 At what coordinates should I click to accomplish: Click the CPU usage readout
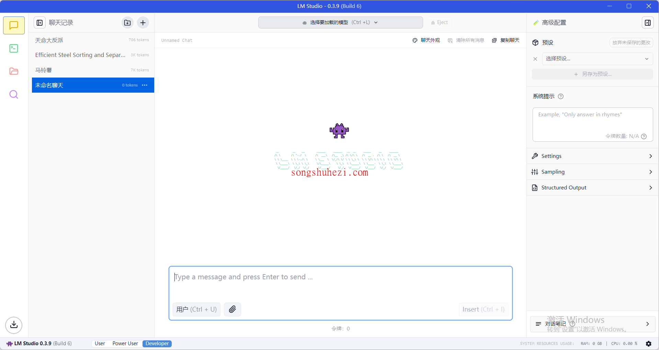[x=624, y=343]
